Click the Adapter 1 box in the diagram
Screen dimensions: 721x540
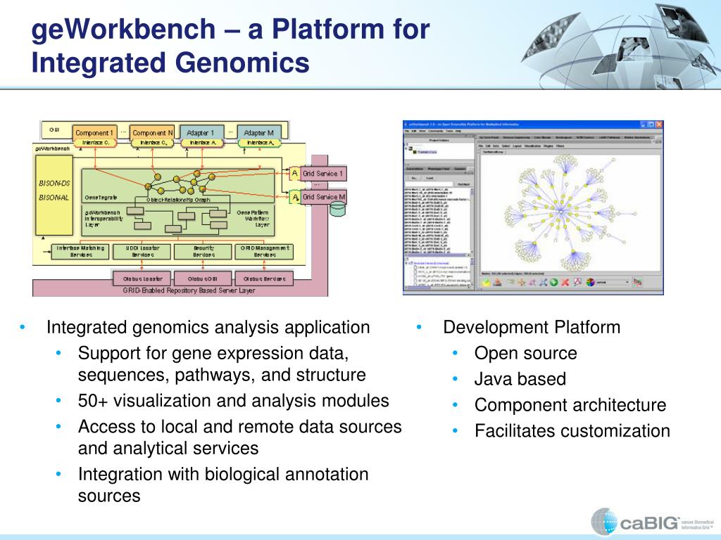pos(201,133)
